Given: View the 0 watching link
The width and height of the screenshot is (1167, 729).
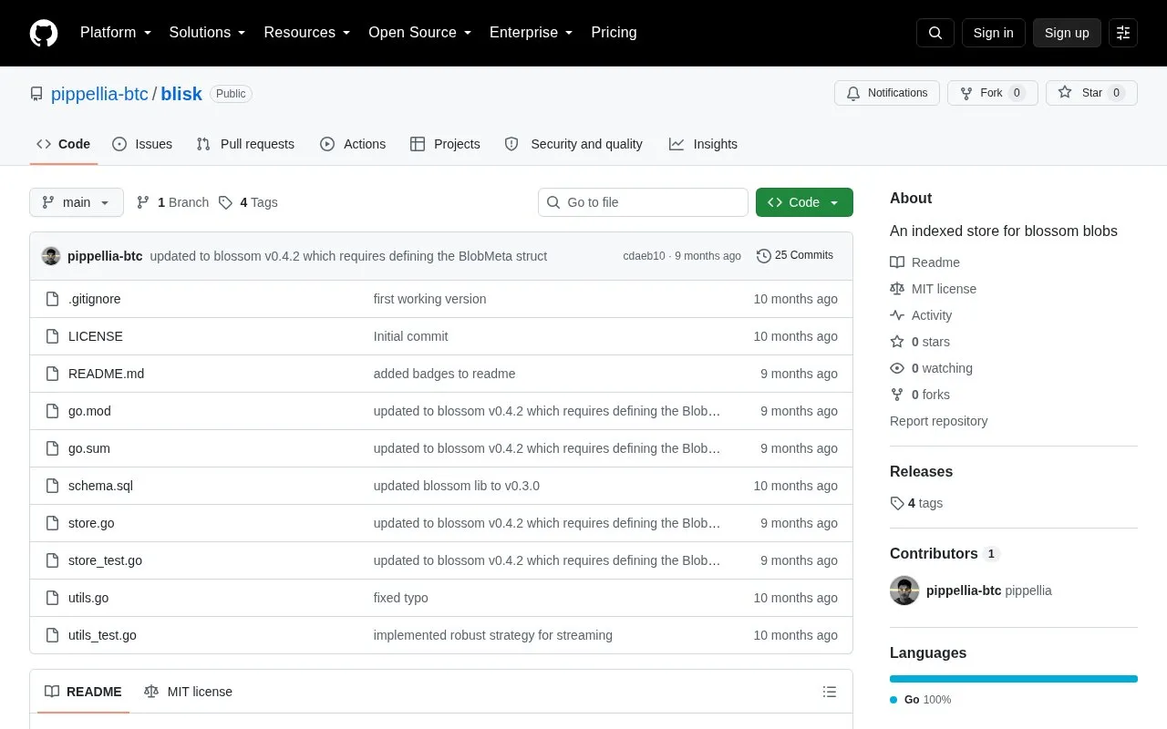Looking at the screenshot, I should (x=931, y=368).
